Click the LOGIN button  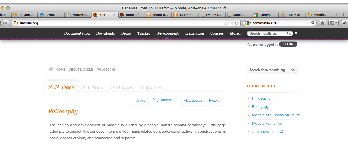288,44
